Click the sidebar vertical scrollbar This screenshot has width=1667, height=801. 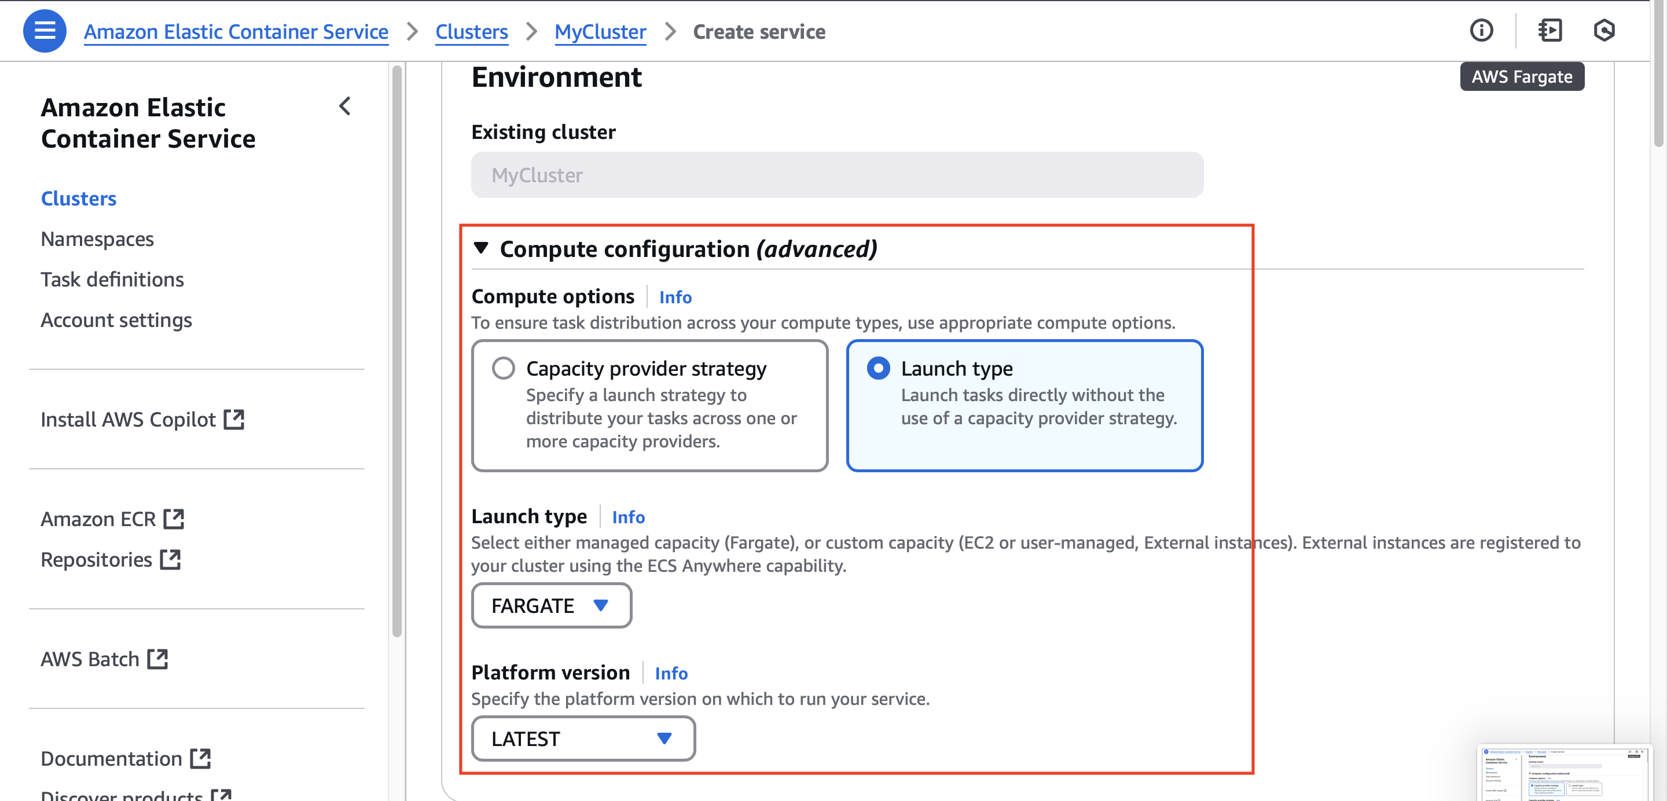point(396,351)
